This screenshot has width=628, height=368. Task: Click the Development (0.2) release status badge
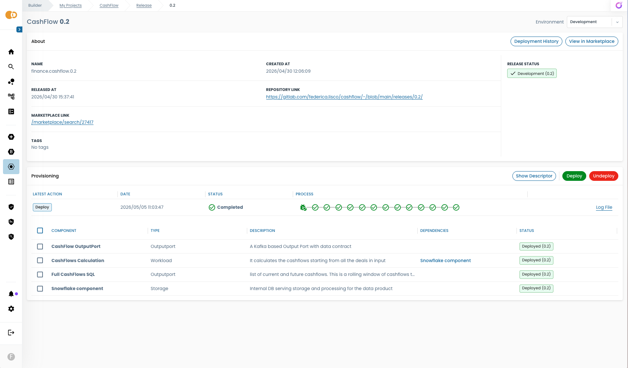[532, 73]
